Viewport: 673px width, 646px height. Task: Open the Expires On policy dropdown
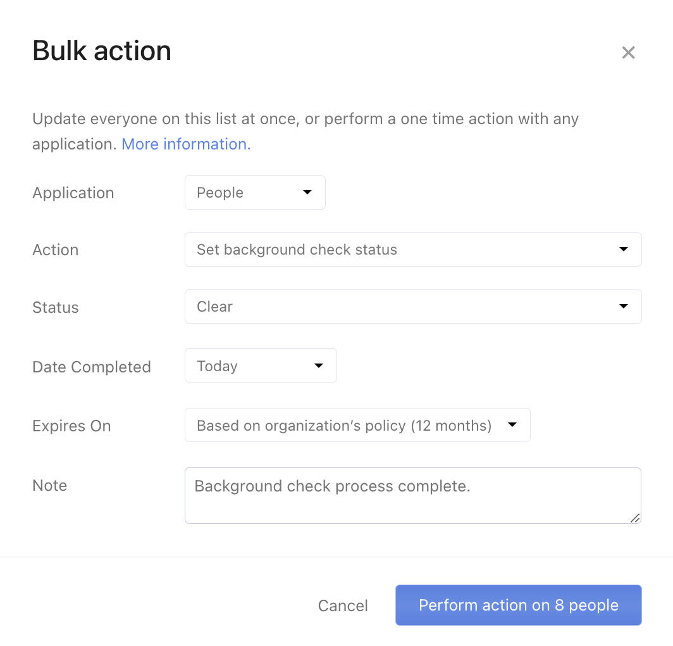[357, 425]
